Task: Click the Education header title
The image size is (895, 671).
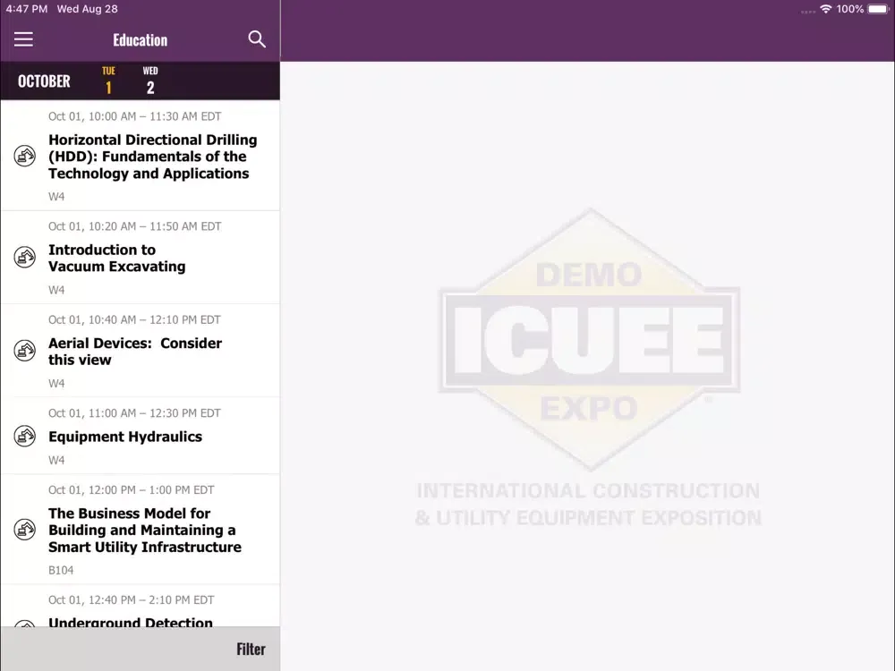Action: [141, 40]
